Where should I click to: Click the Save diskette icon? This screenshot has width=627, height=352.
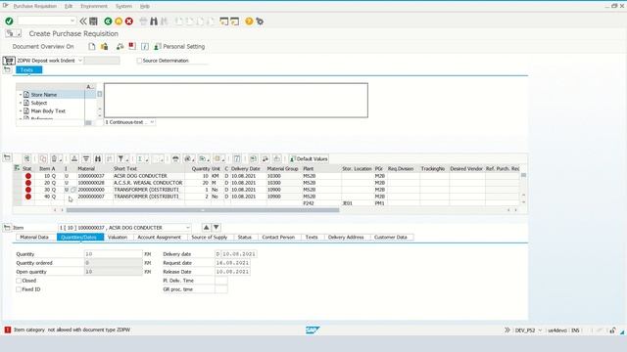pos(94,22)
